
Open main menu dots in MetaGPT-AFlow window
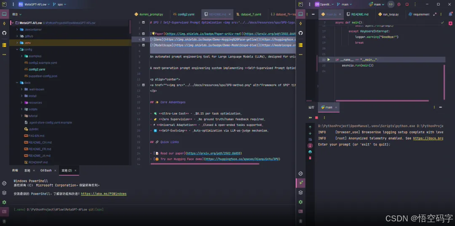[x=13, y=4]
